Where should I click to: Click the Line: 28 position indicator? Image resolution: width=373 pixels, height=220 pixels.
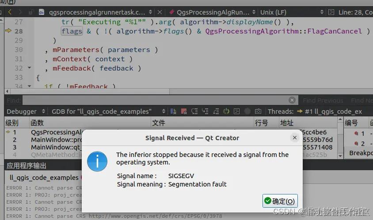click(x=355, y=12)
